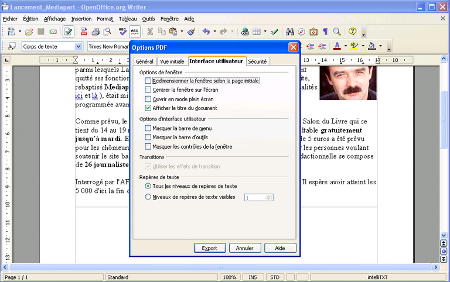Click the 100% zoom status field
The height and width of the screenshot is (282, 450).
coord(230,277)
